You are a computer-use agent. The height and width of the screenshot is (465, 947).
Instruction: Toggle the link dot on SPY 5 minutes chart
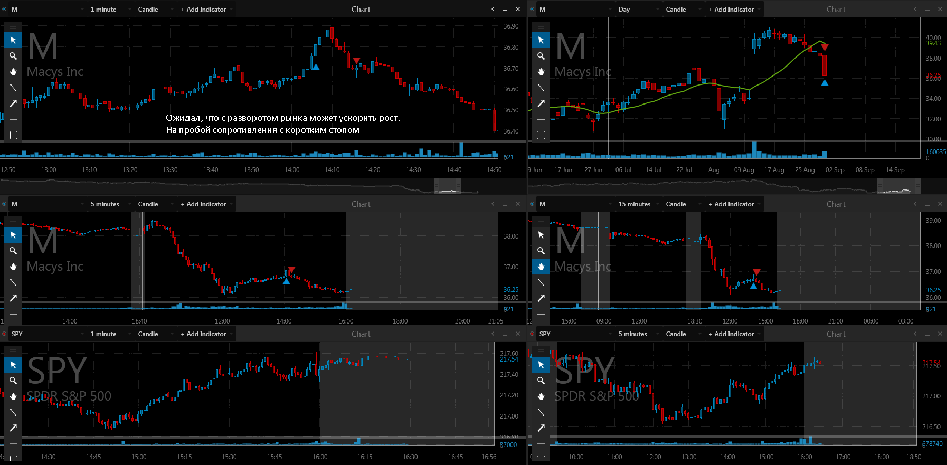pyautogui.click(x=532, y=334)
